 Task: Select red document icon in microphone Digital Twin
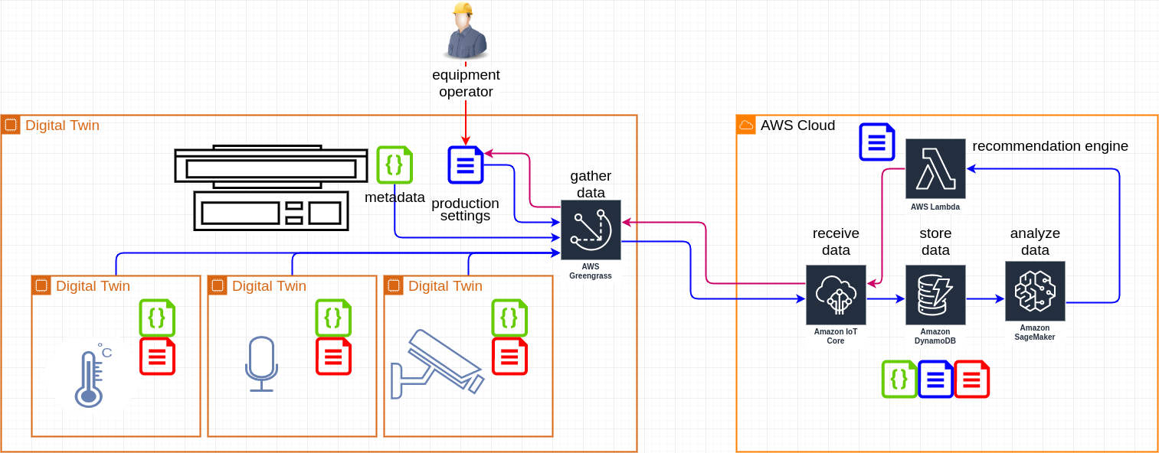click(x=333, y=356)
